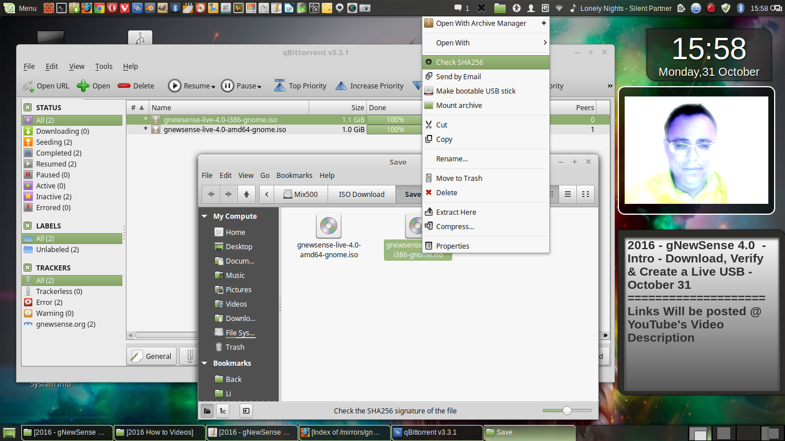785x441 pixels.
Task: Launch Vivaldi browser from the top panel
Action: coord(124,8)
